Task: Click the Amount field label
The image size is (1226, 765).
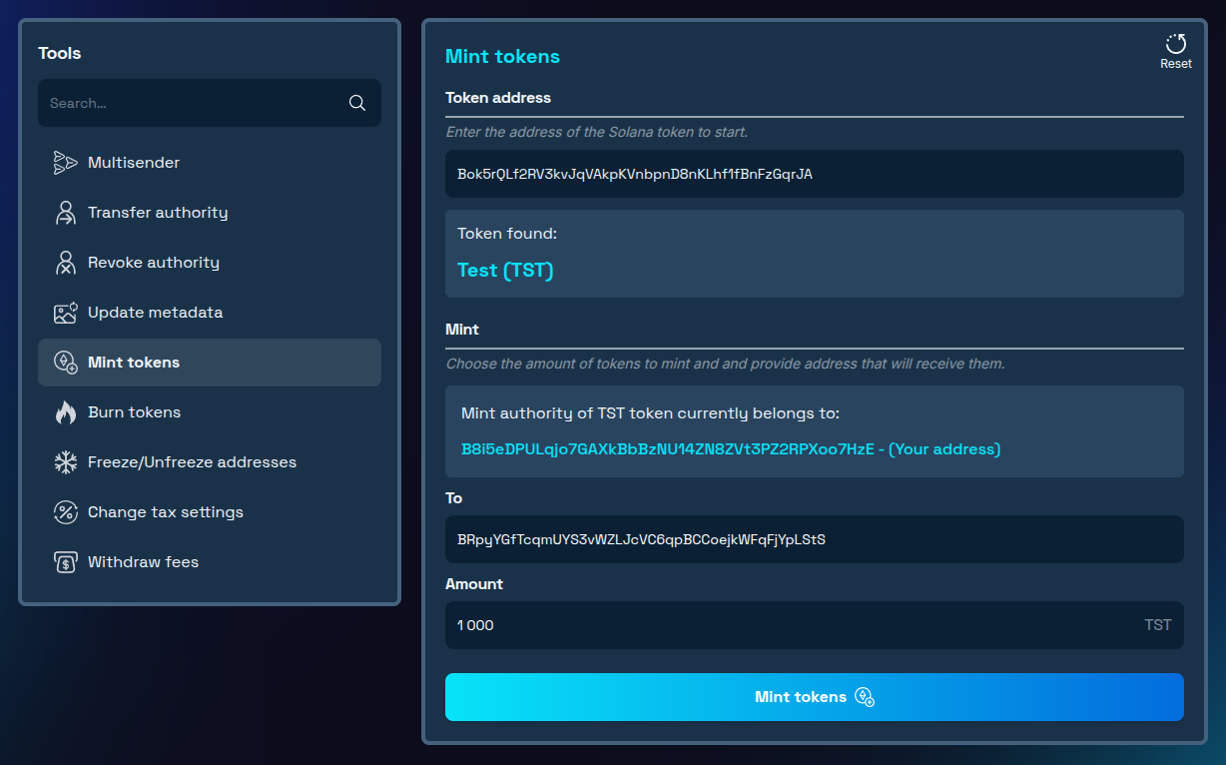Action: [x=474, y=584]
